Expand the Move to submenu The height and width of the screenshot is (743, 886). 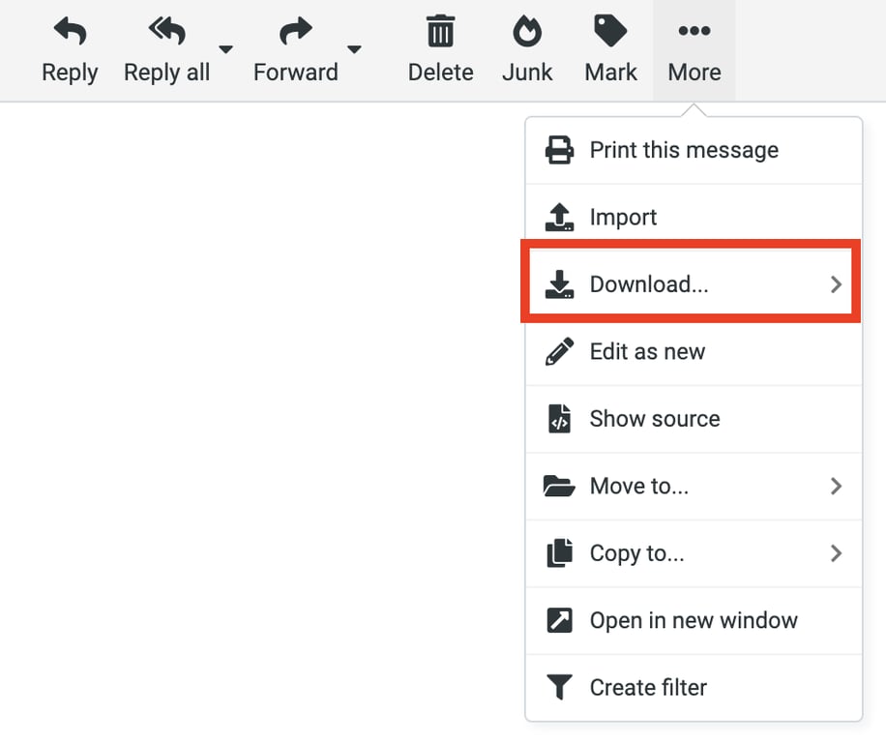point(834,486)
